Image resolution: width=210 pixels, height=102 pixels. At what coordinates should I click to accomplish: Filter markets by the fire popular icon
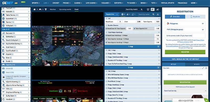[x=128, y=14]
